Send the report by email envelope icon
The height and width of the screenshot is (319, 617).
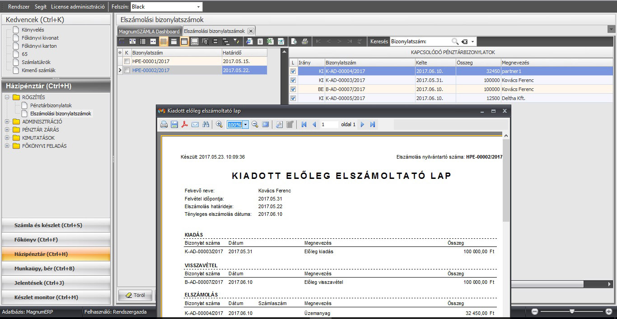(195, 125)
